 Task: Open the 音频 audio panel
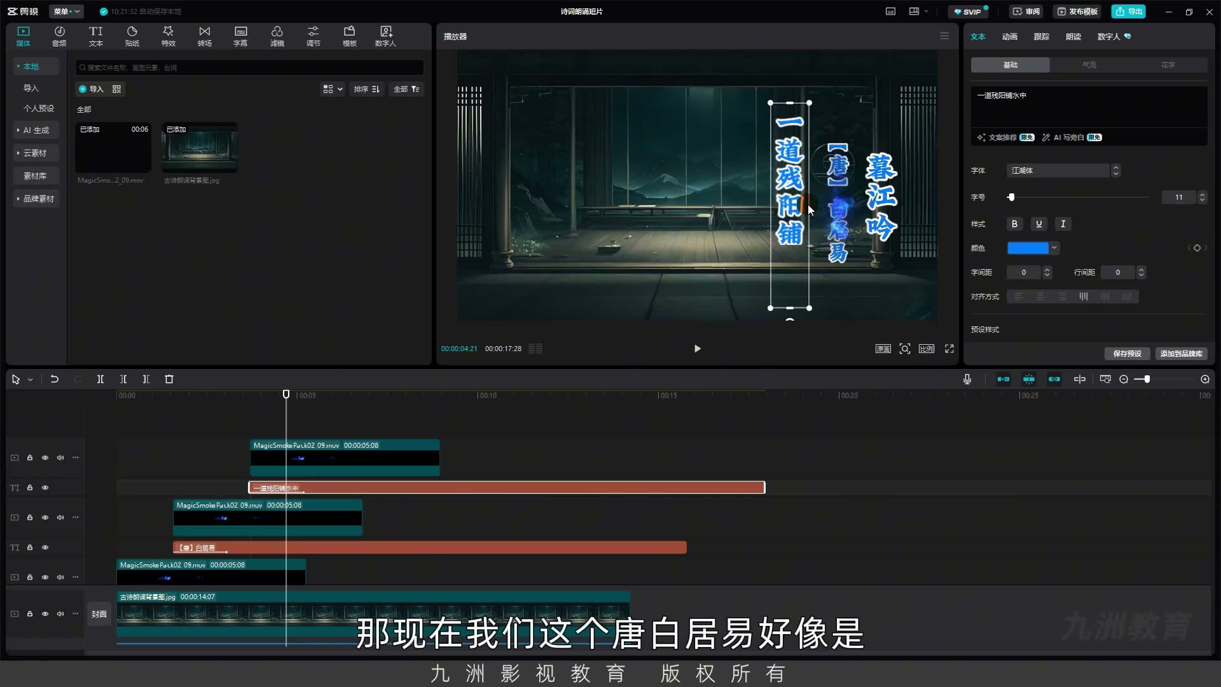[x=59, y=36]
